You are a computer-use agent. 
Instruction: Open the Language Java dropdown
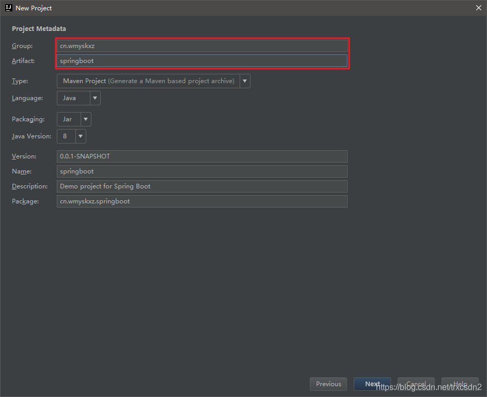(x=78, y=98)
